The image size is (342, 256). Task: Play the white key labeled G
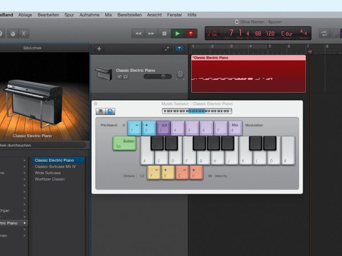(203, 158)
